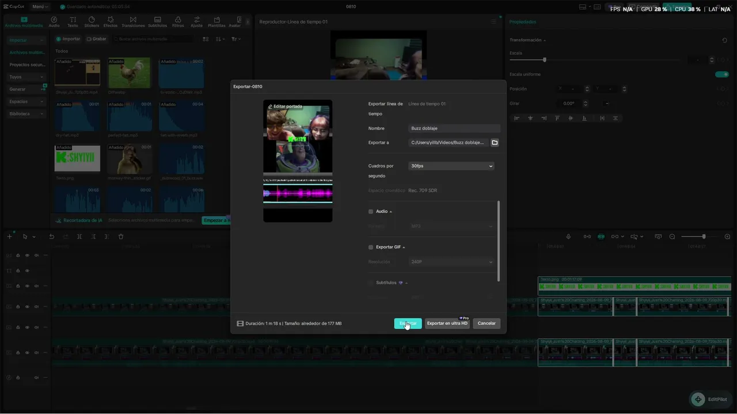Screen dimensions: 737x414
Task: Click the timeline zoom in magnifier icon
Action: pyautogui.click(x=727, y=236)
